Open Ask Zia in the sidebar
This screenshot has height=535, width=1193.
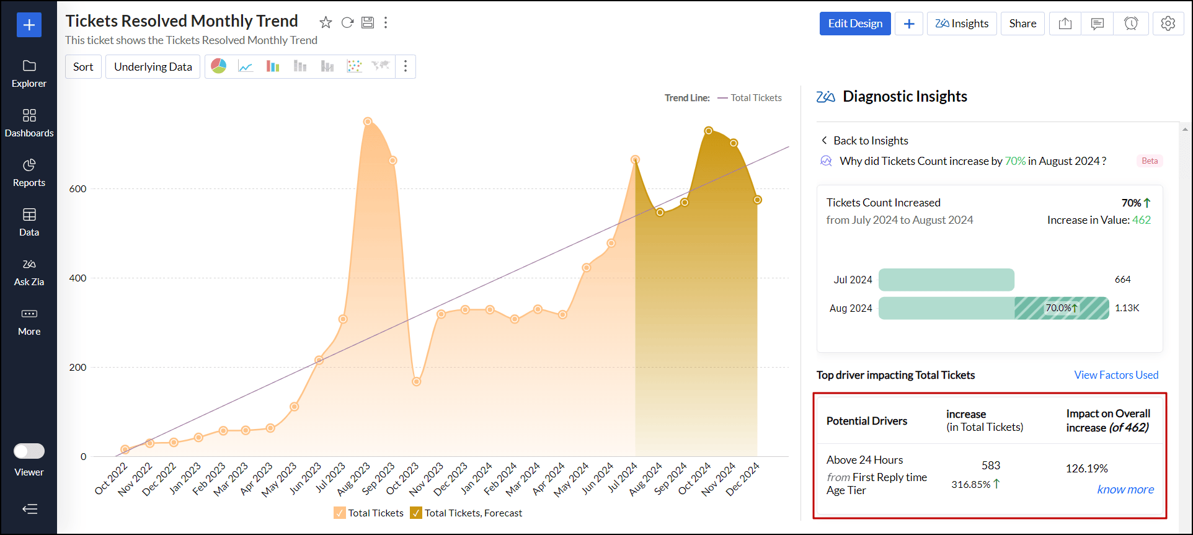pos(29,272)
